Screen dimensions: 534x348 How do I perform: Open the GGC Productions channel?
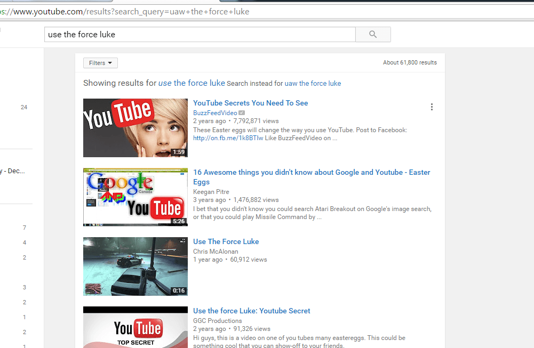(217, 321)
